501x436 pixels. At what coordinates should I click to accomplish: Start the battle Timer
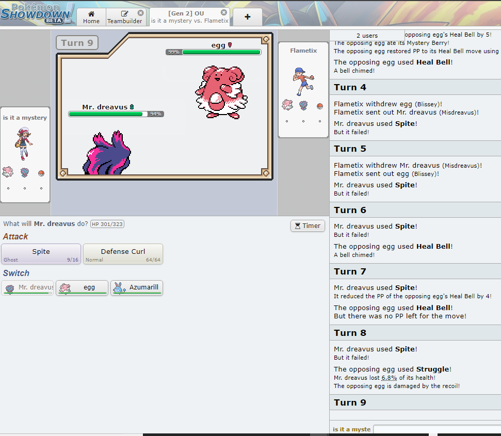pos(308,226)
